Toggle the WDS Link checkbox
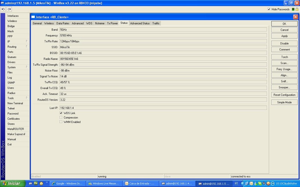 pos(61,113)
